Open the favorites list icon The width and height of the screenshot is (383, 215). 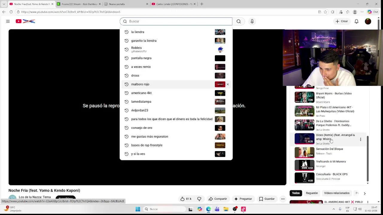[x=348, y=12]
